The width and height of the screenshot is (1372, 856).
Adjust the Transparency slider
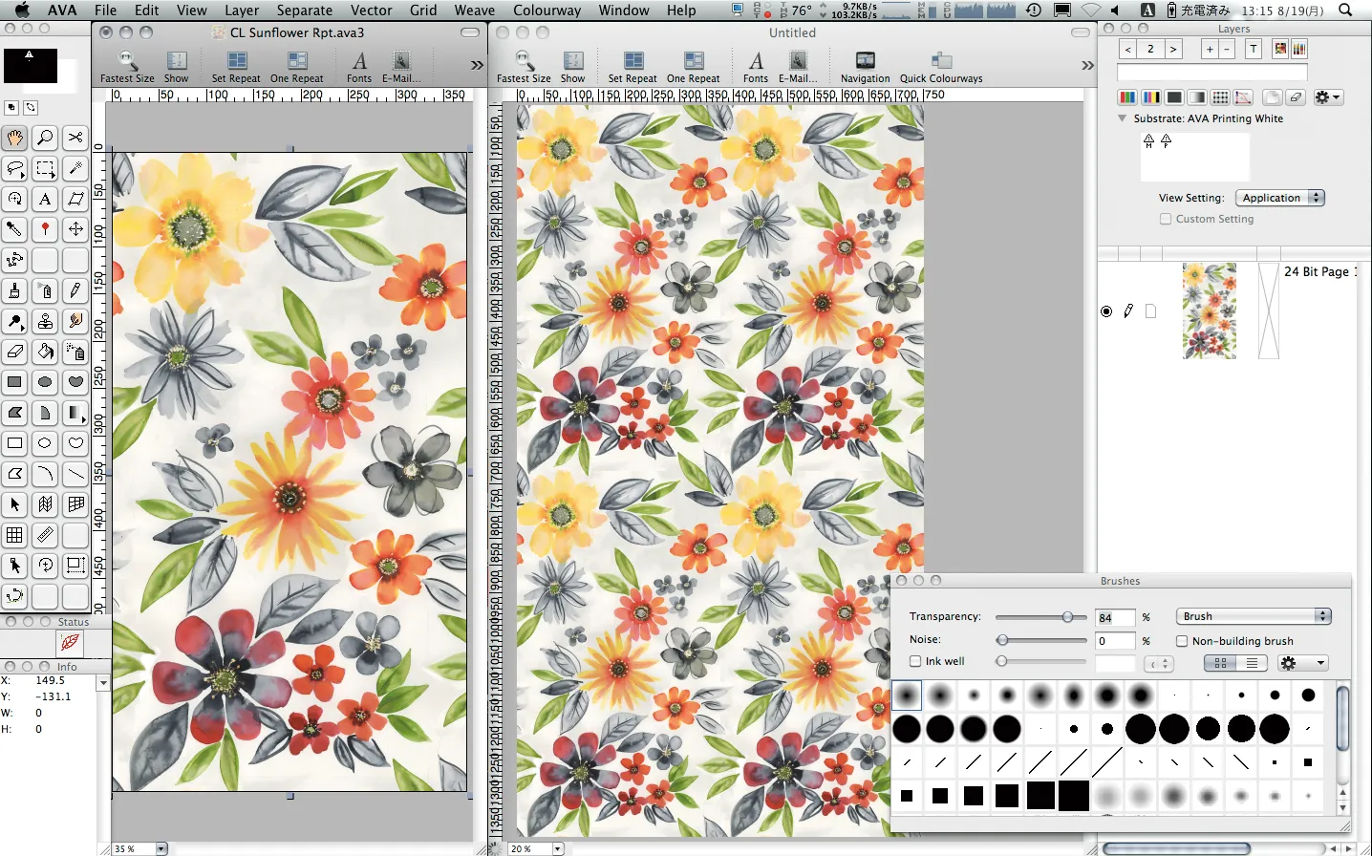[x=1067, y=617]
